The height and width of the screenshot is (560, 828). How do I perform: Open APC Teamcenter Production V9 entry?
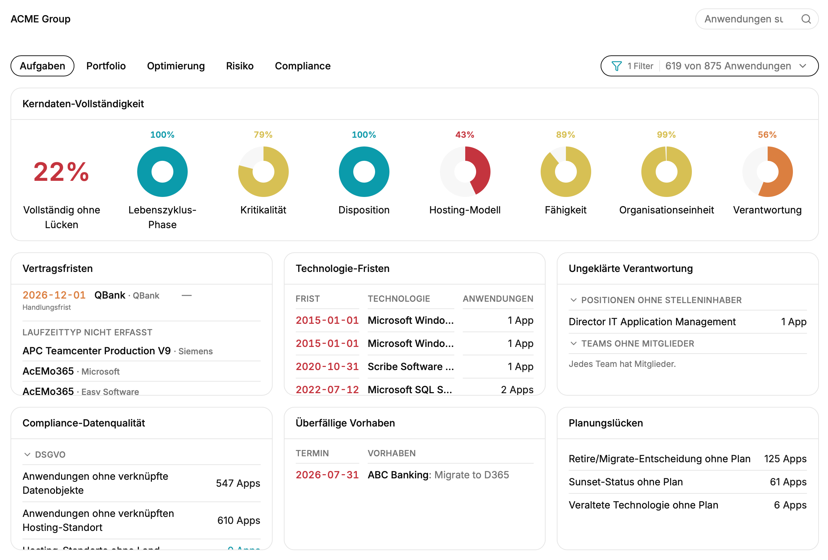[x=141, y=351]
